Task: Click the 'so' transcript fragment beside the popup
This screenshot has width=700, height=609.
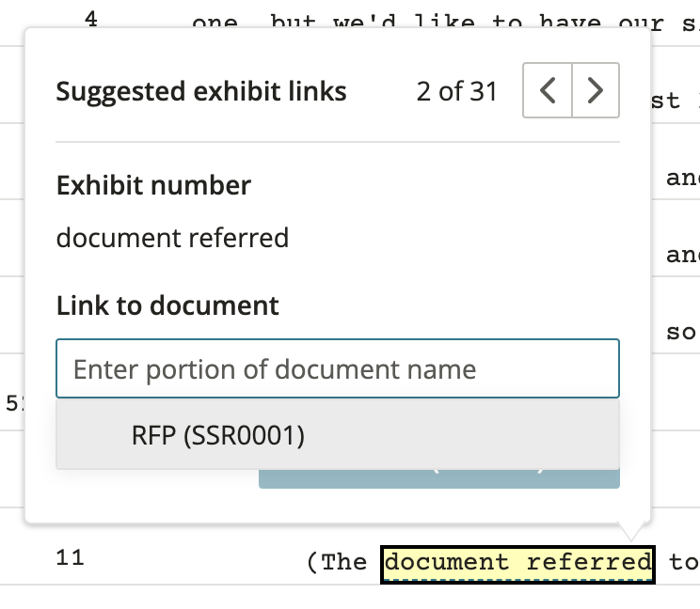Action: pyautogui.click(x=681, y=333)
